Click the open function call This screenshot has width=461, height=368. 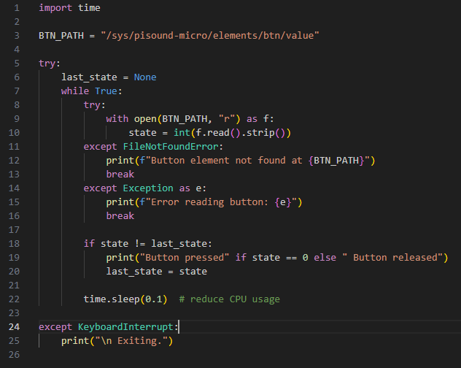(x=140, y=119)
